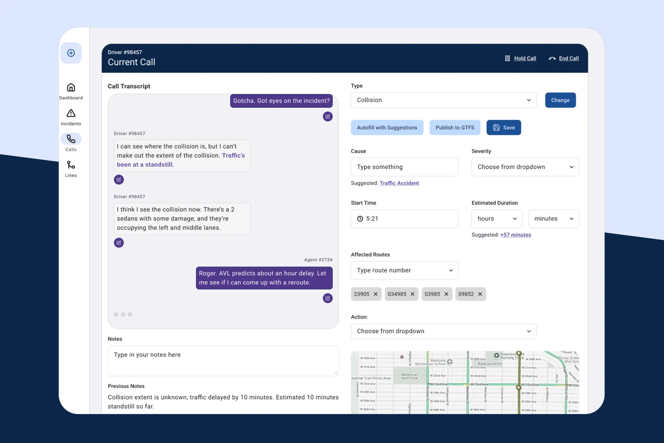Open the Type dropdown showing Collision
Viewport: 664px width, 443px height.
443,100
